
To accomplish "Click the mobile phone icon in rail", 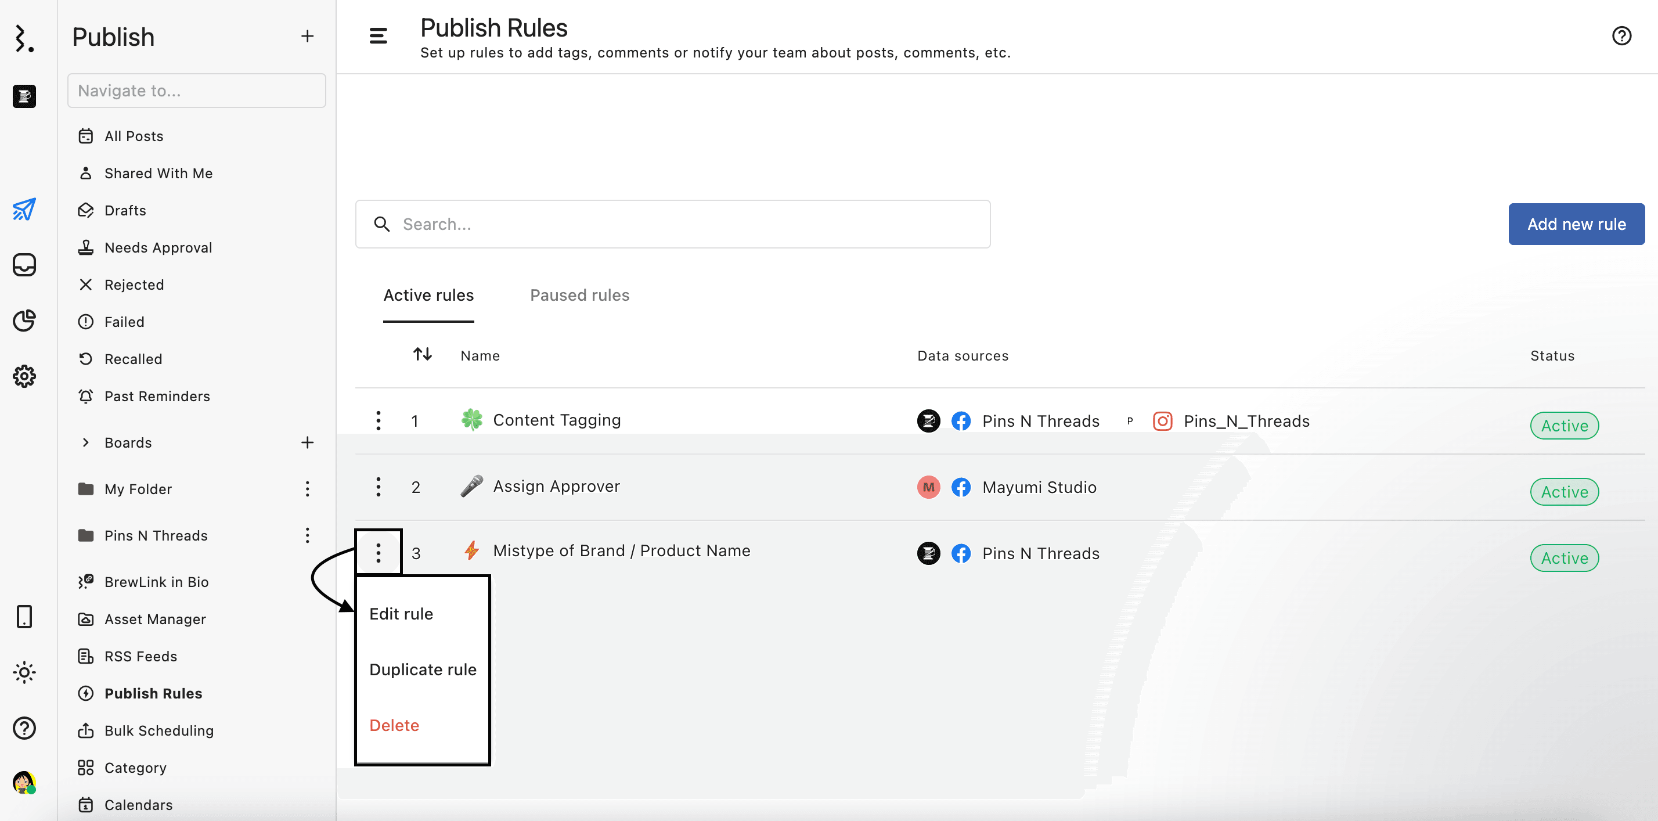I will [24, 616].
